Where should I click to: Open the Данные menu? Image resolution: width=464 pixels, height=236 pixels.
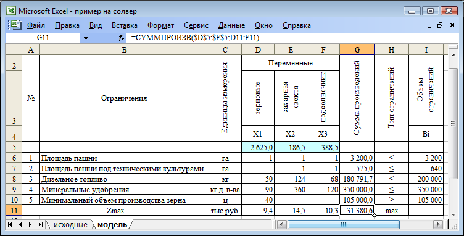coord(231,25)
